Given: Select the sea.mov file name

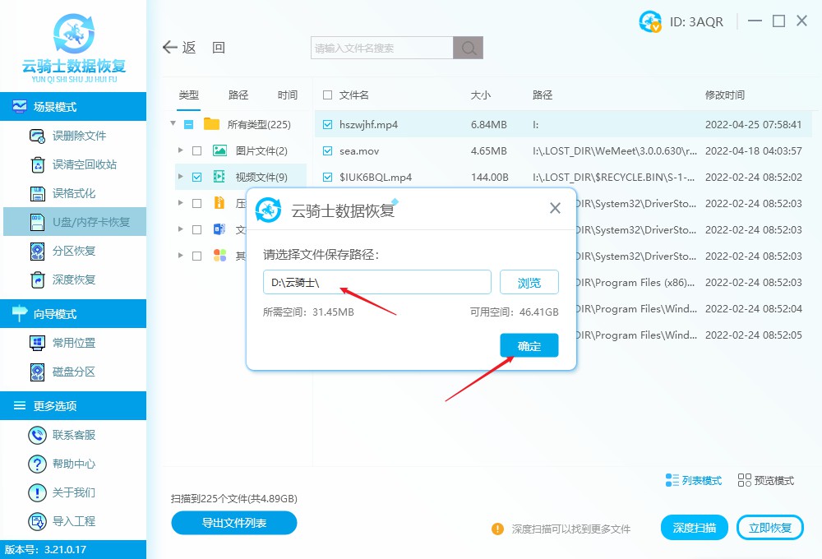Looking at the screenshot, I should 359,151.
